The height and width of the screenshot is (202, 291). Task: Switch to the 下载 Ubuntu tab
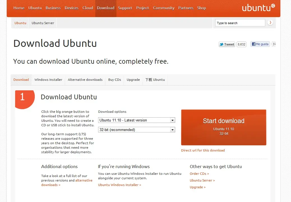[155, 80]
